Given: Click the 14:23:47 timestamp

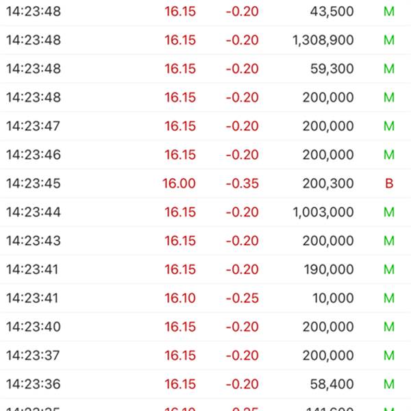Looking at the screenshot, I should click(x=33, y=126).
